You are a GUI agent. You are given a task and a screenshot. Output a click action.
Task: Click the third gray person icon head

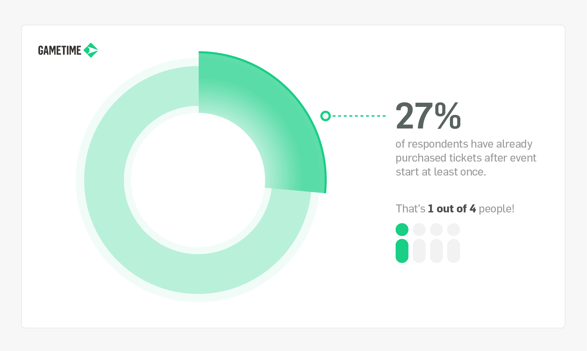pyautogui.click(x=436, y=230)
